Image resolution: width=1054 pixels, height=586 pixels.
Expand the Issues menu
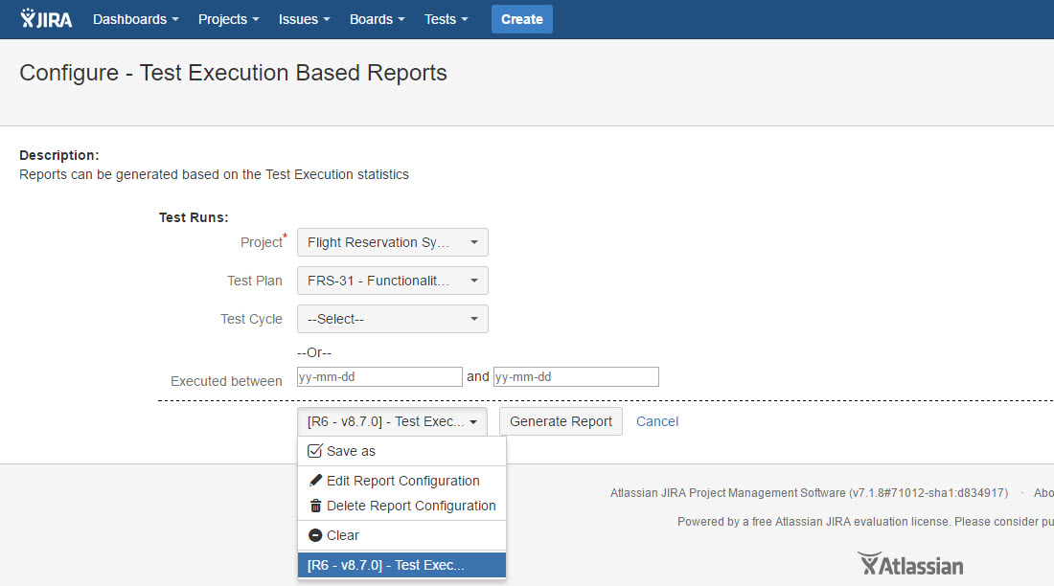(x=304, y=19)
